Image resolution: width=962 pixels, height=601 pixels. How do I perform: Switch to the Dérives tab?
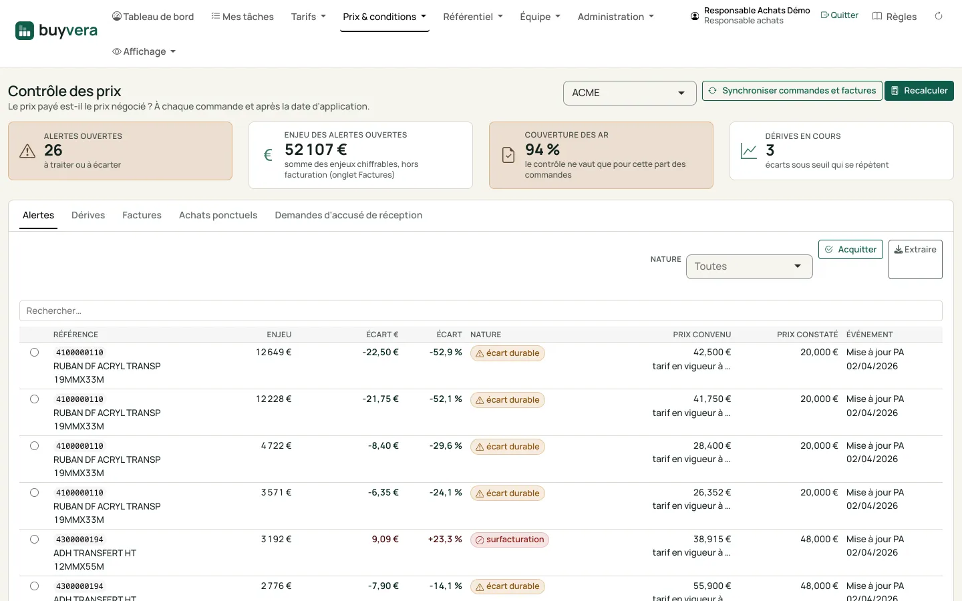click(88, 215)
